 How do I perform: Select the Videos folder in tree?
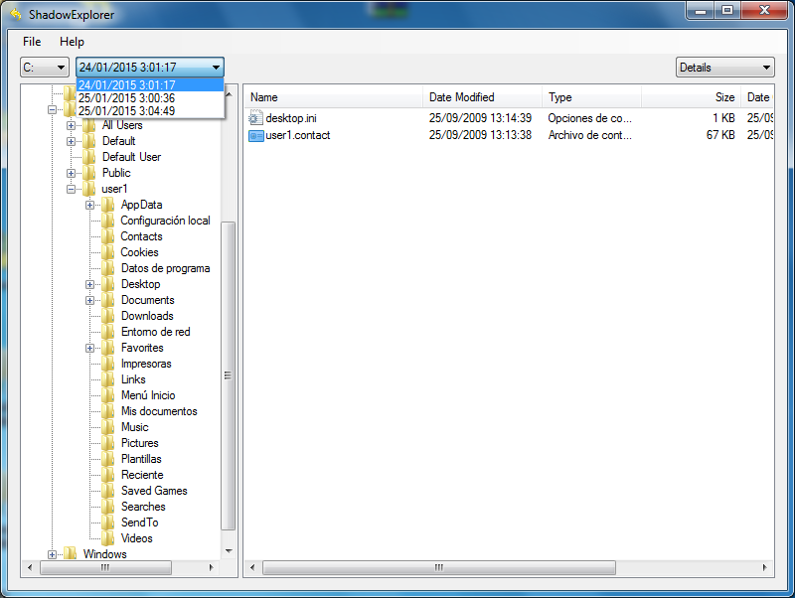click(x=136, y=538)
